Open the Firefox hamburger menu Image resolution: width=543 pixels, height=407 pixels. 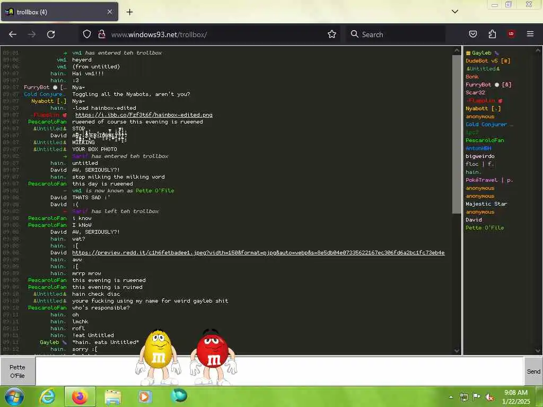(530, 34)
